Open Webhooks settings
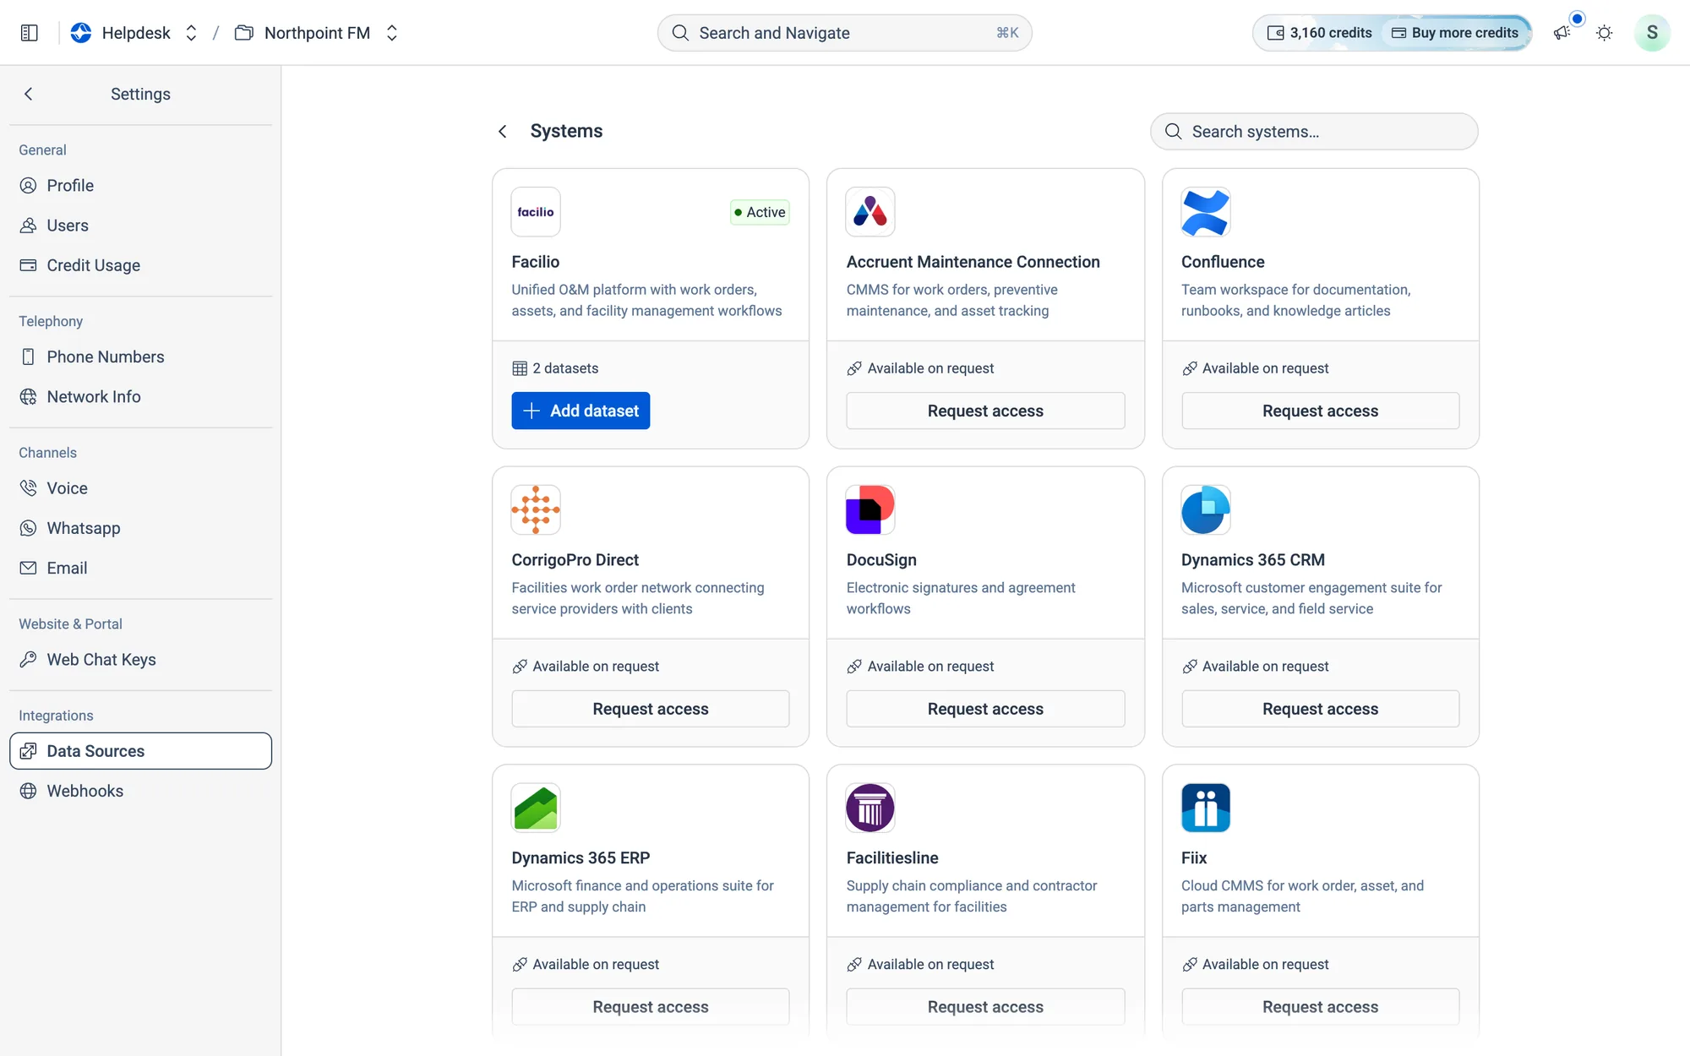The height and width of the screenshot is (1056, 1690). coord(140,791)
